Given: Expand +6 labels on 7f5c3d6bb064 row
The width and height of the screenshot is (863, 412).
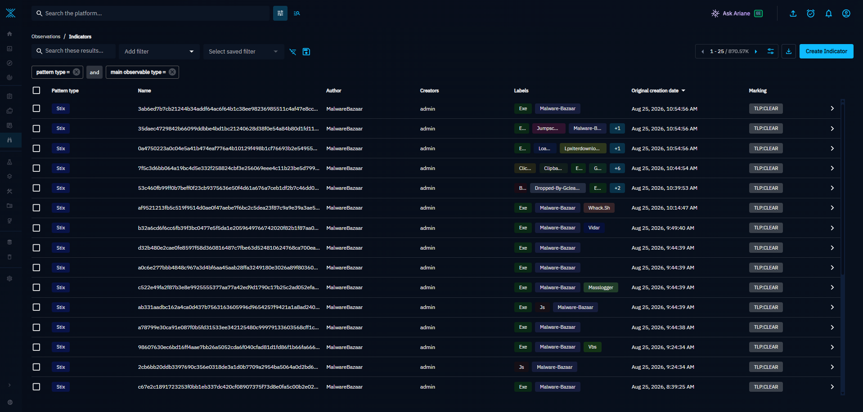Looking at the screenshot, I should click(617, 168).
